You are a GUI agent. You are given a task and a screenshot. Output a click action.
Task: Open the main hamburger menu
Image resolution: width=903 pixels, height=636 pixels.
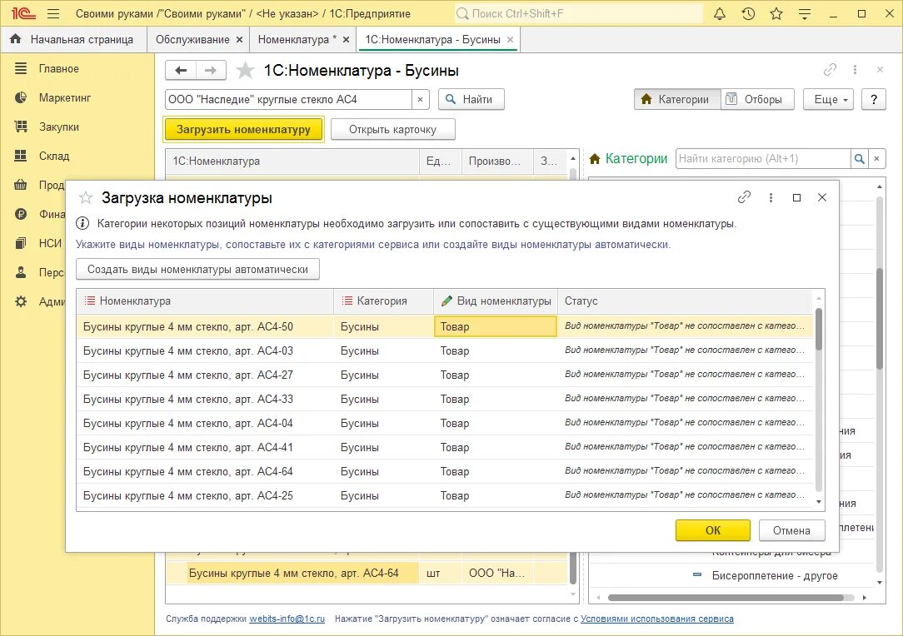pyautogui.click(x=53, y=14)
